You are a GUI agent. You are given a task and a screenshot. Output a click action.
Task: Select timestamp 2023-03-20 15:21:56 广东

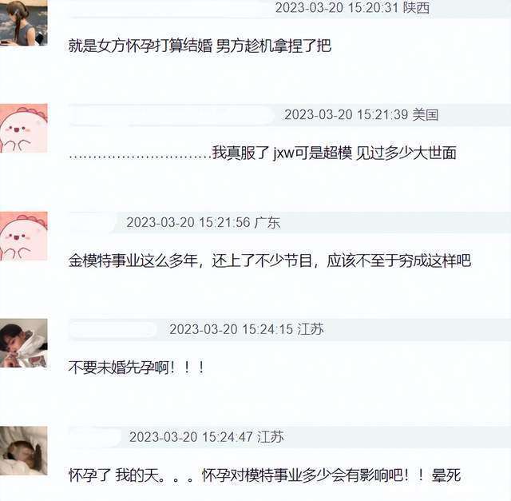[x=204, y=222]
